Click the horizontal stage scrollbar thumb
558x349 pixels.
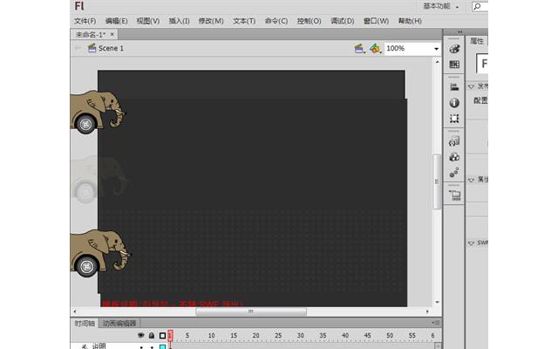(251, 311)
